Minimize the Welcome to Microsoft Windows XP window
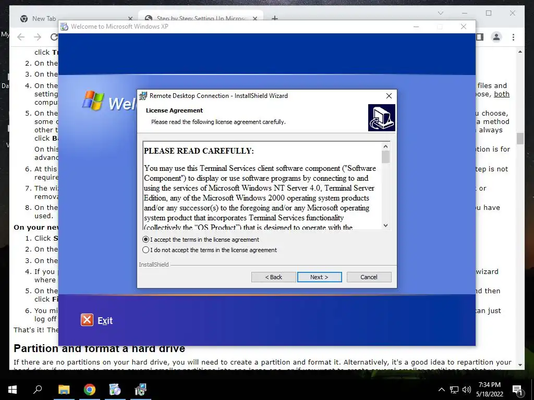 pos(416,27)
